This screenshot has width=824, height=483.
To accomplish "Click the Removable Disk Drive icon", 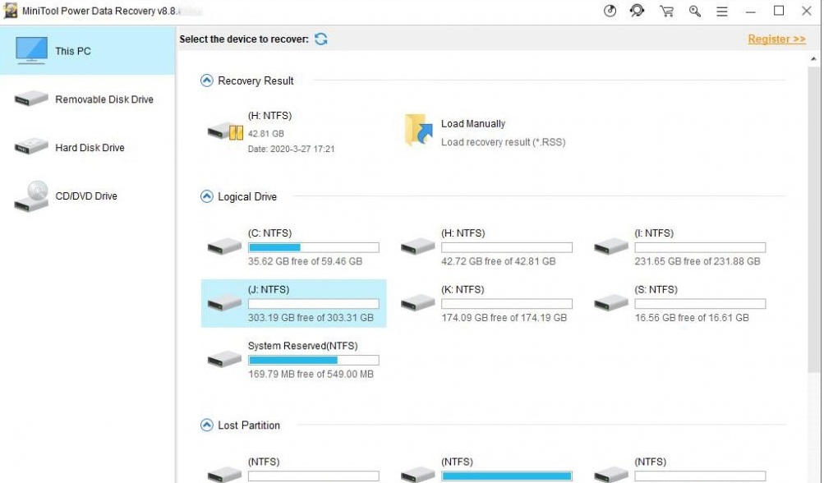I will (x=31, y=99).
